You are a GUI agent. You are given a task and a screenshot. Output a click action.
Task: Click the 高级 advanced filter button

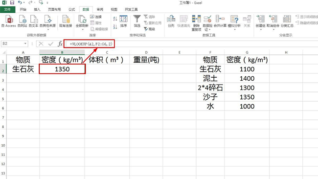[150, 29]
